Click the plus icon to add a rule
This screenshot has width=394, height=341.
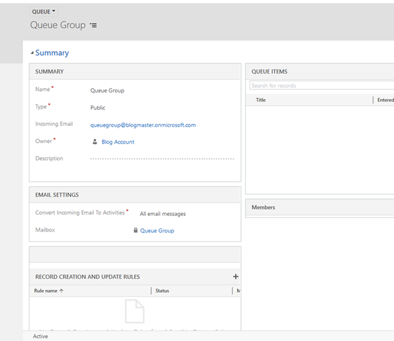pyautogui.click(x=236, y=277)
